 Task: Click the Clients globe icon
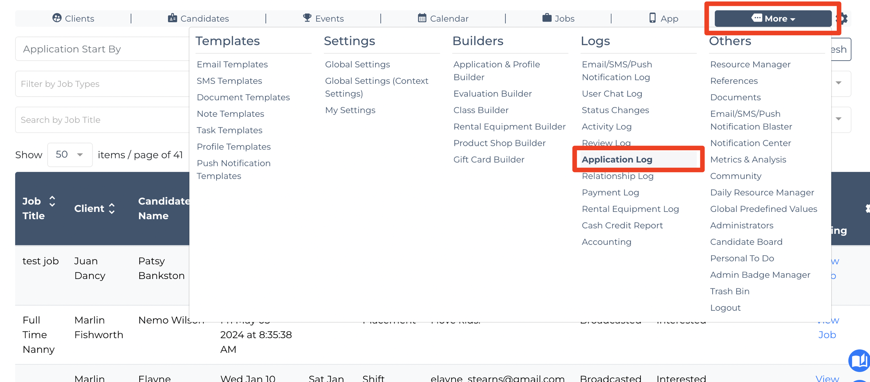click(x=57, y=18)
